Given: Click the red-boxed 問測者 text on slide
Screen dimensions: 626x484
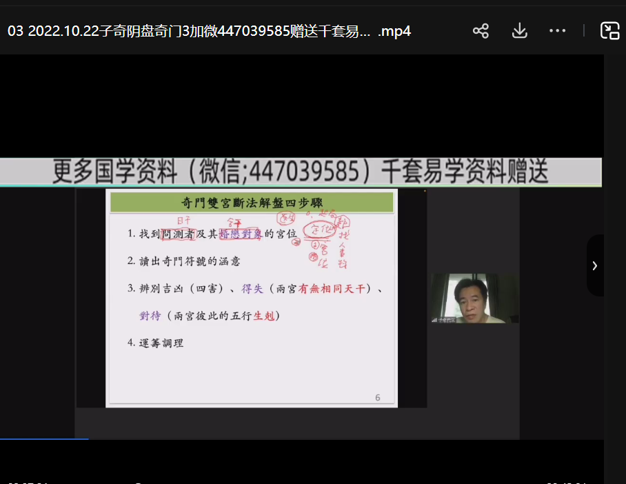Looking at the screenshot, I should 178,234.
